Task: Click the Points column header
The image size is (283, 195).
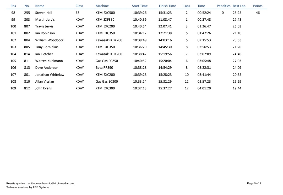Action: [x=258, y=6]
